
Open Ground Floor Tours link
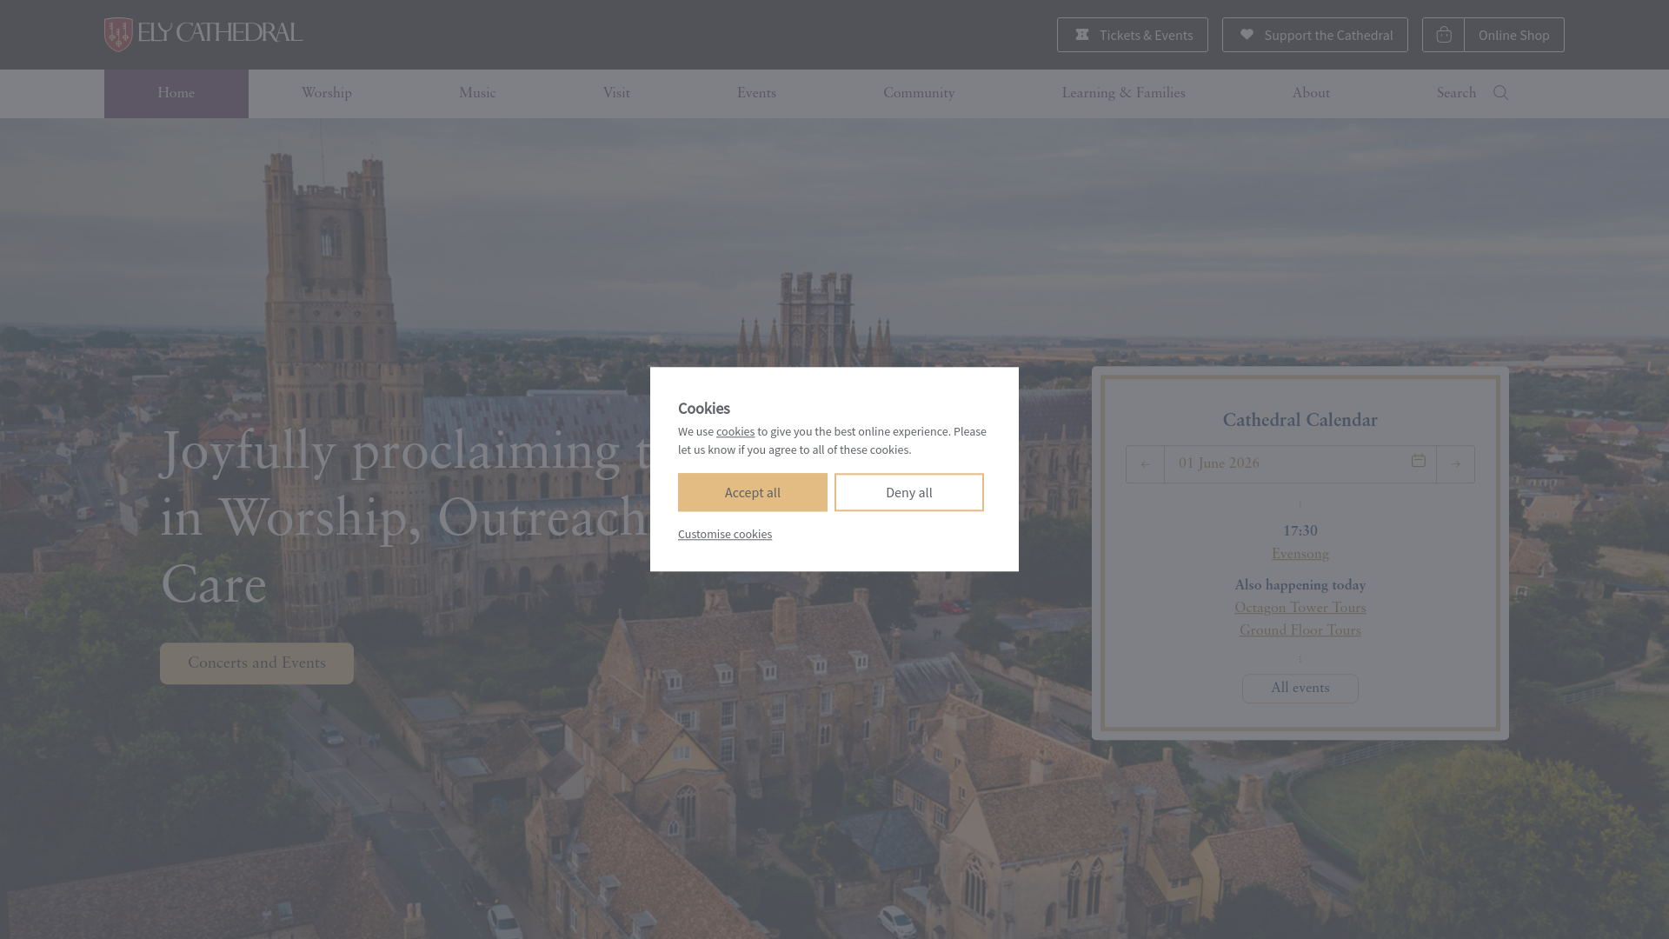[x=1300, y=630]
